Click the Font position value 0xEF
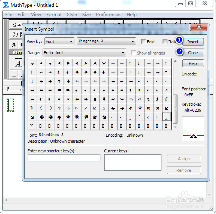This screenshot has height=214, width=216. pos(189,95)
